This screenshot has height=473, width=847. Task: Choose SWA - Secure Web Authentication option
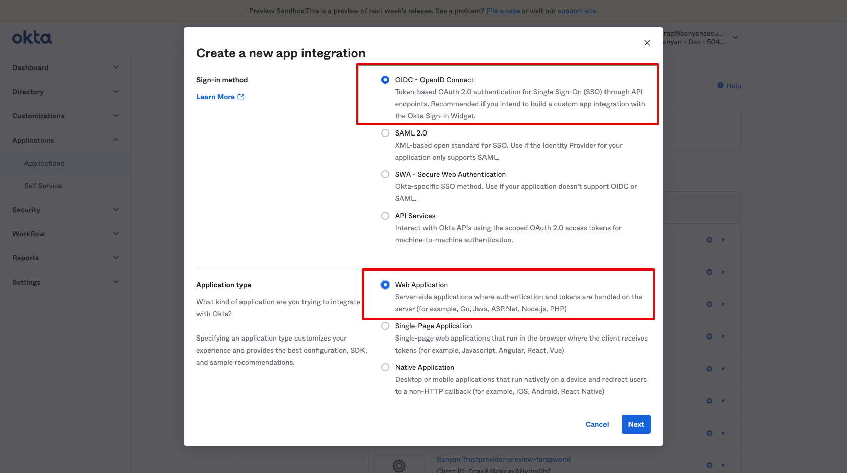click(x=385, y=174)
